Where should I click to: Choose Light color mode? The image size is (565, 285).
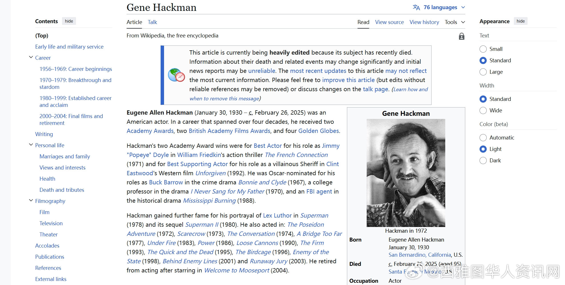483,149
